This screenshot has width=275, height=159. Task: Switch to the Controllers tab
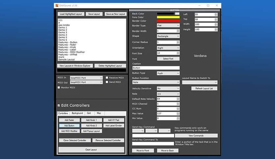(x=63, y=113)
